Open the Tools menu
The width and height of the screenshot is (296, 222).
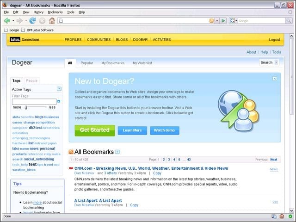[71, 12]
